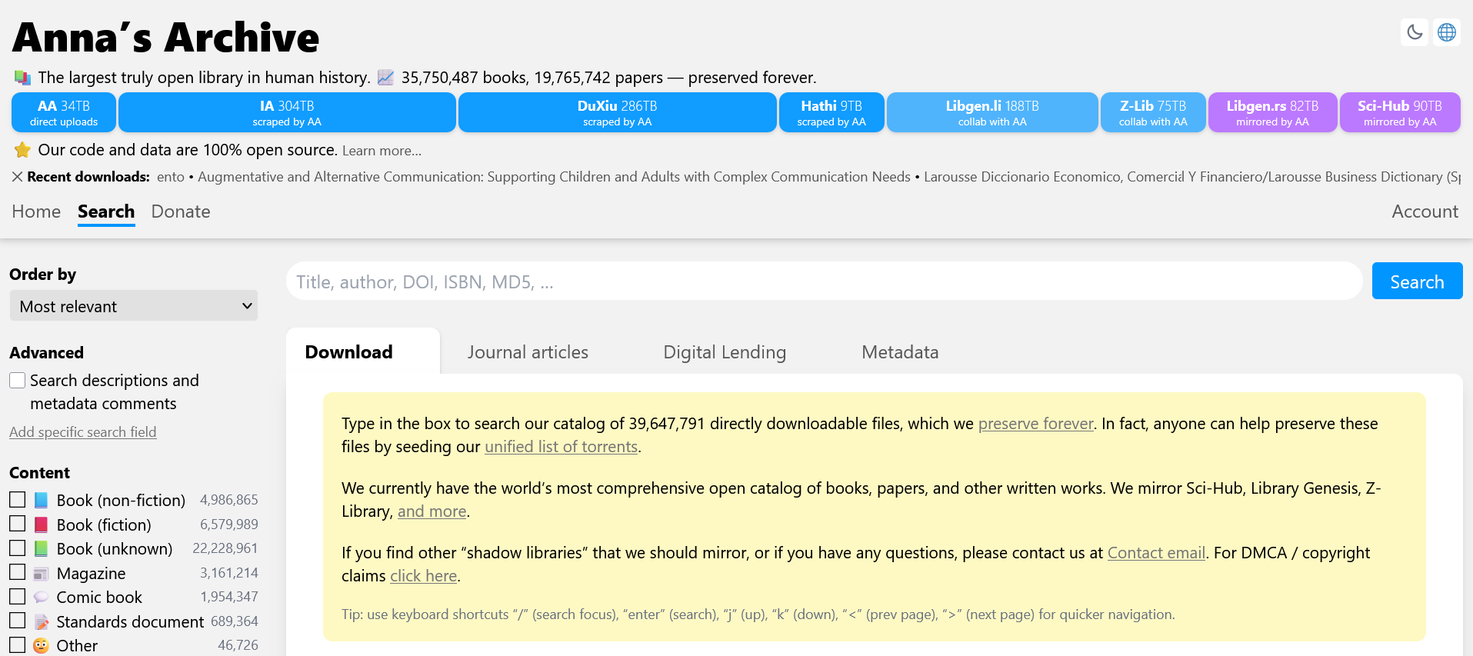The image size is (1473, 656).
Task: Open DMCA 'click here' link
Action: [x=423, y=576]
